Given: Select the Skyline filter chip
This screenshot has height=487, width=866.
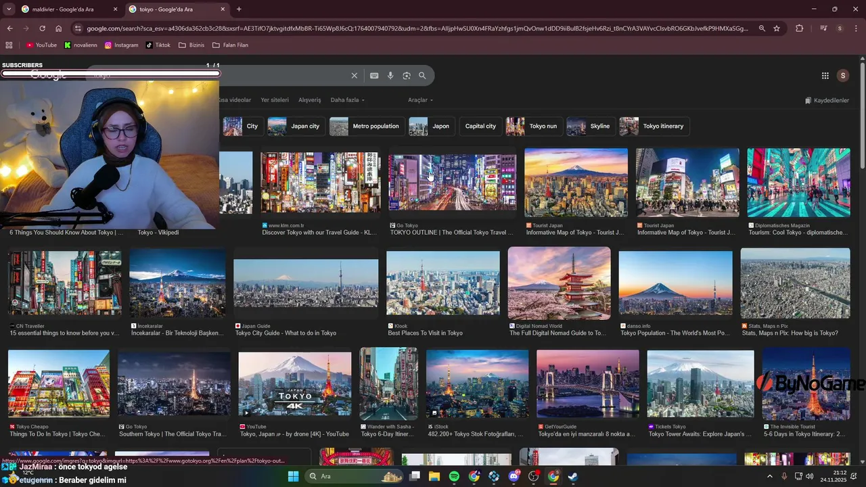Looking at the screenshot, I should (590, 126).
